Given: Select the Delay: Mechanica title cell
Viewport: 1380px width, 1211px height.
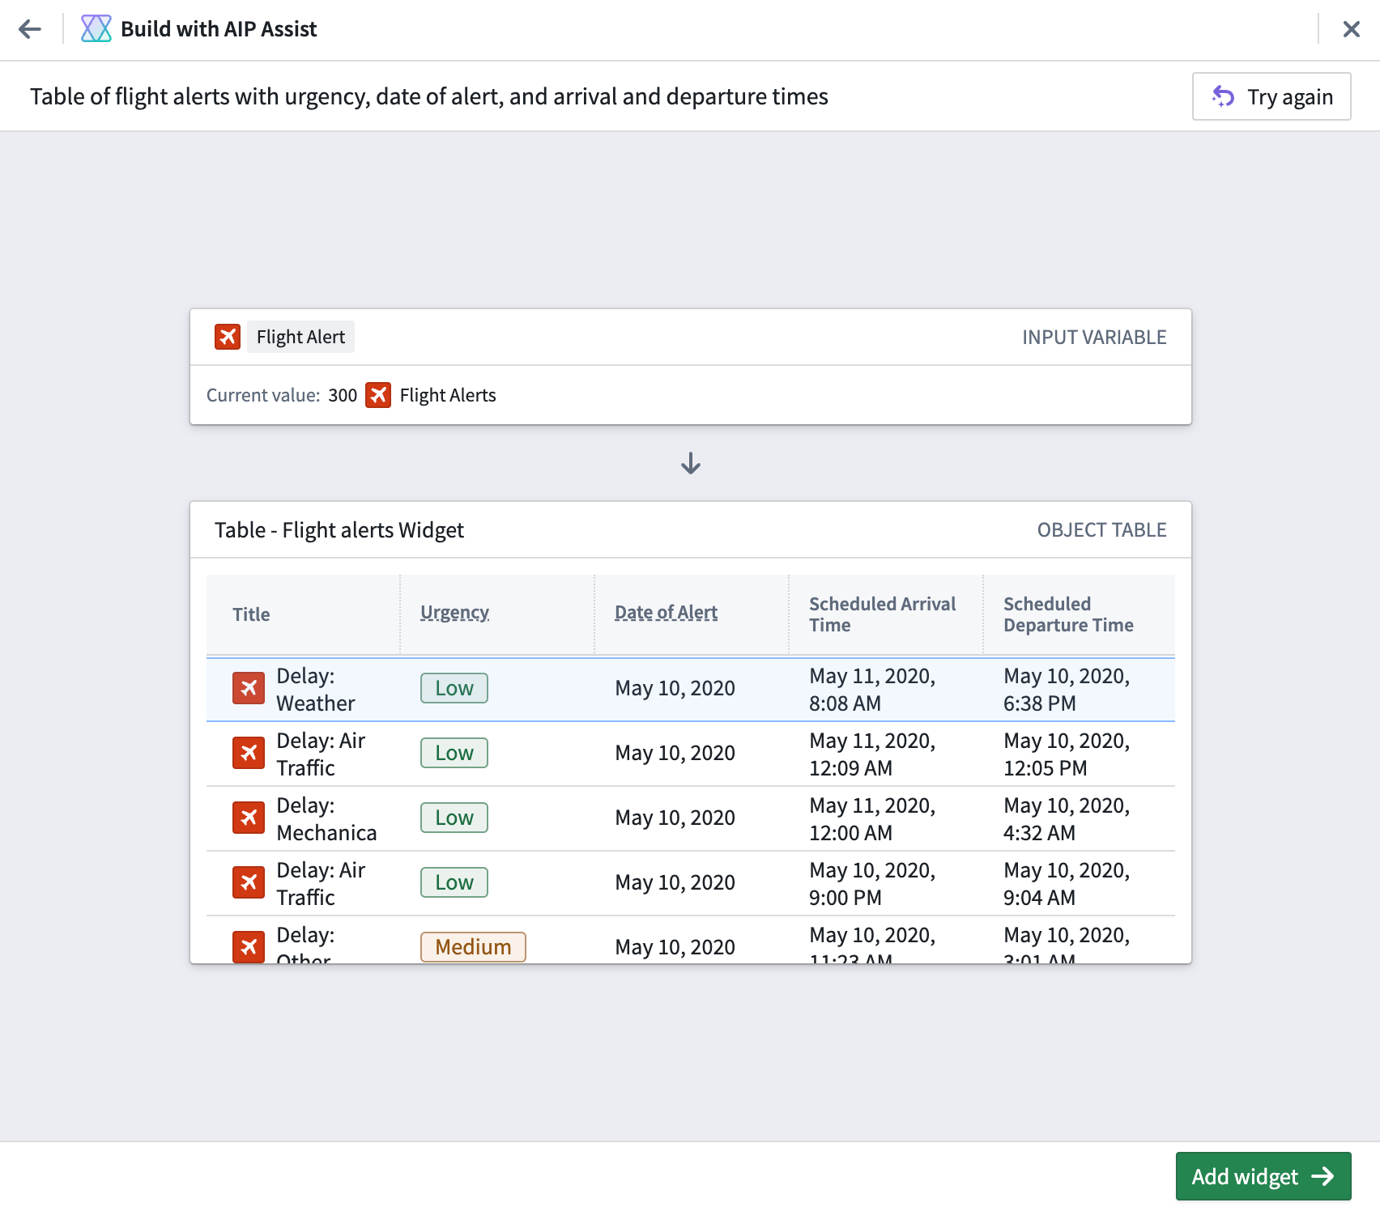Looking at the screenshot, I should (x=326, y=818).
